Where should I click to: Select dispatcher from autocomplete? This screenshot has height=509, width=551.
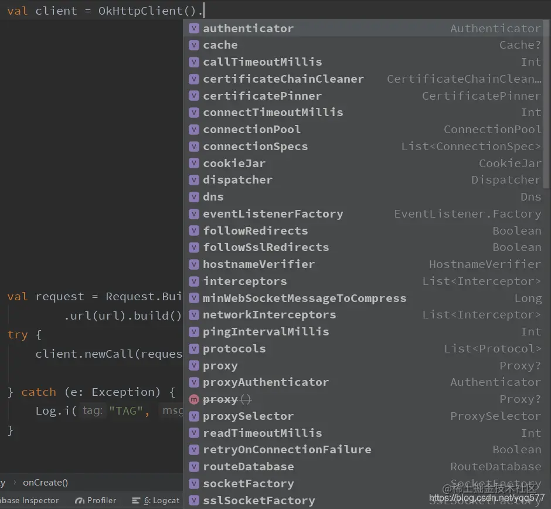(363, 180)
